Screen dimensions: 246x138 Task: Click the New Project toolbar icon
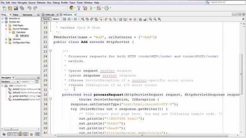[10, 8]
